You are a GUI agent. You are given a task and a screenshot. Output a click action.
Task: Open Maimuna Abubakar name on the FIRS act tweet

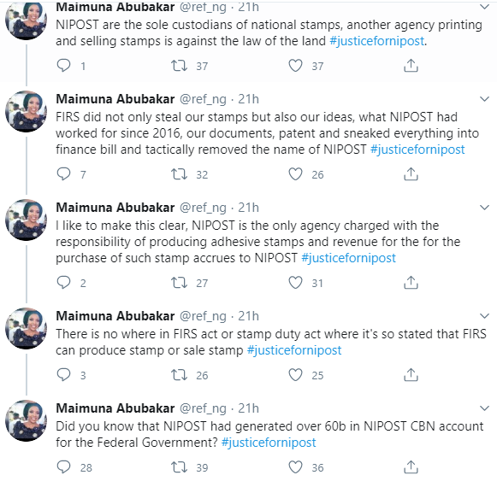tap(115, 316)
